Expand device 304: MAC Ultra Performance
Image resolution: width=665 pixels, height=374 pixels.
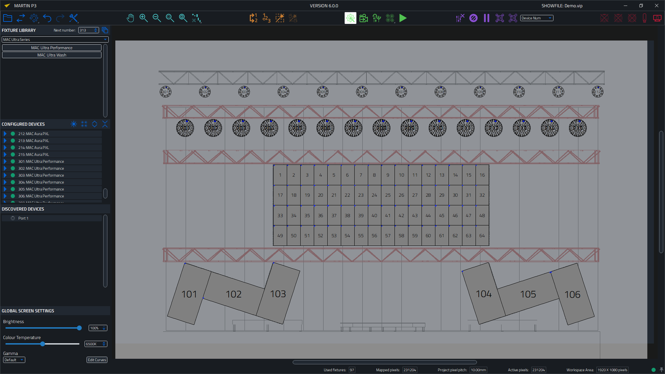click(x=5, y=182)
